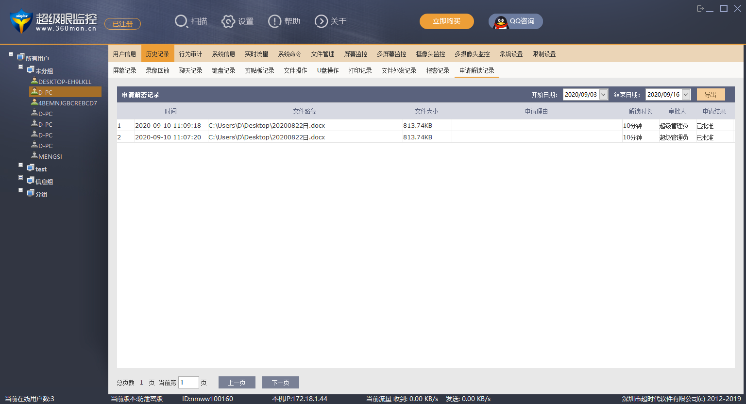The height and width of the screenshot is (404, 746).
Task: Go to next page with 下一页
Action: [x=280, y=383]
